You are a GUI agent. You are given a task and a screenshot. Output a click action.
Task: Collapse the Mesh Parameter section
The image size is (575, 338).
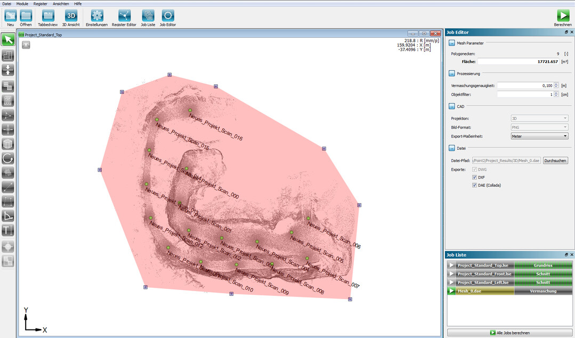(452, 43)
